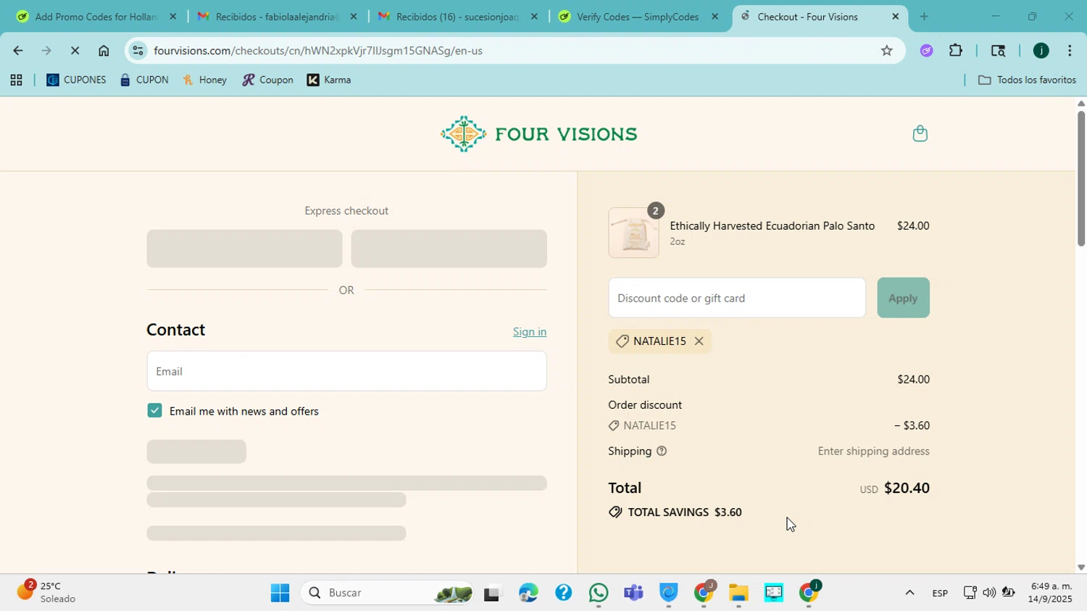1087x611 pixels.
Task: Open a new browser tab
Action: pos(924,17)
